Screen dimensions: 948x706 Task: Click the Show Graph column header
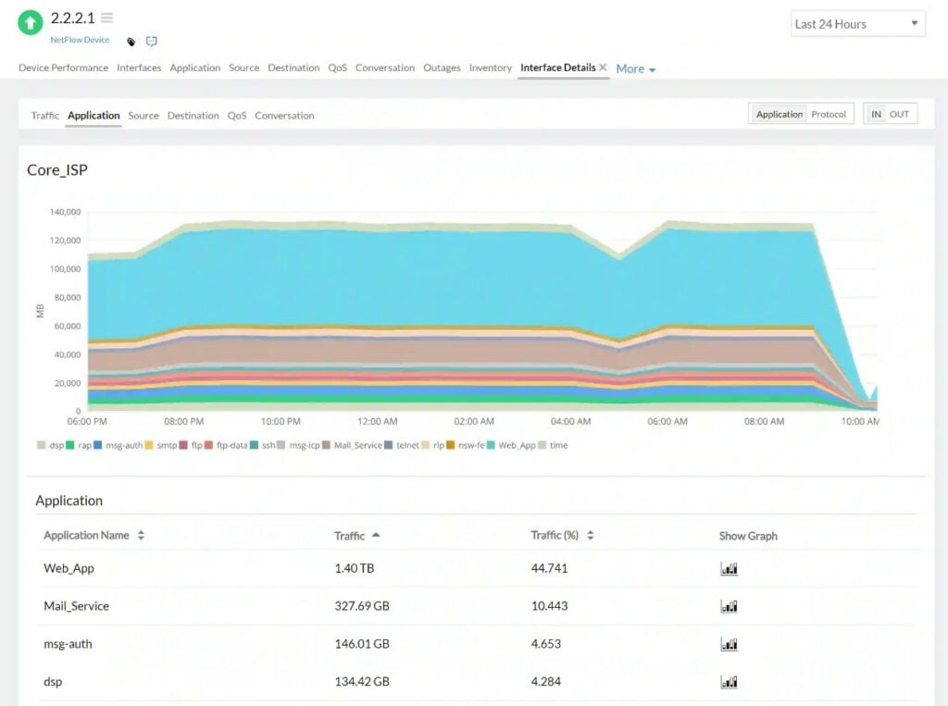748,536
